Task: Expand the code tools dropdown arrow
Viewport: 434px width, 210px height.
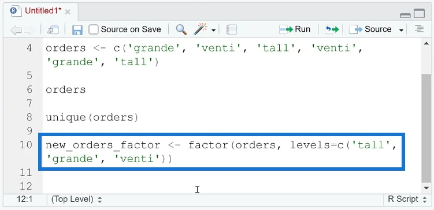Action: click(213, 30)
